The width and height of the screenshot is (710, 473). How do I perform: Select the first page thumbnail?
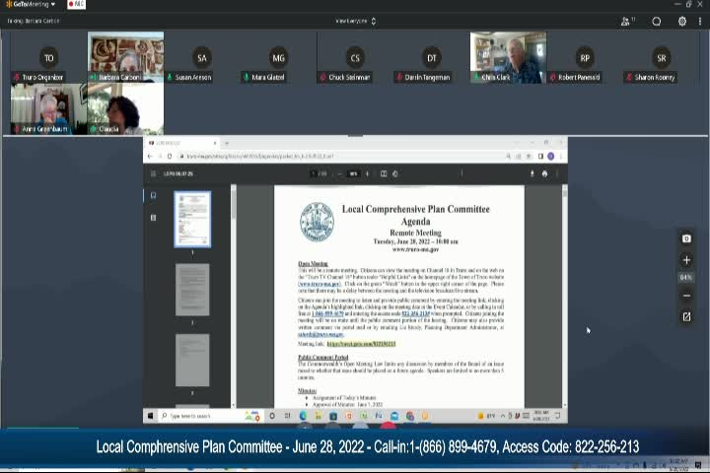pyautogui.click(x=192, y=219)
